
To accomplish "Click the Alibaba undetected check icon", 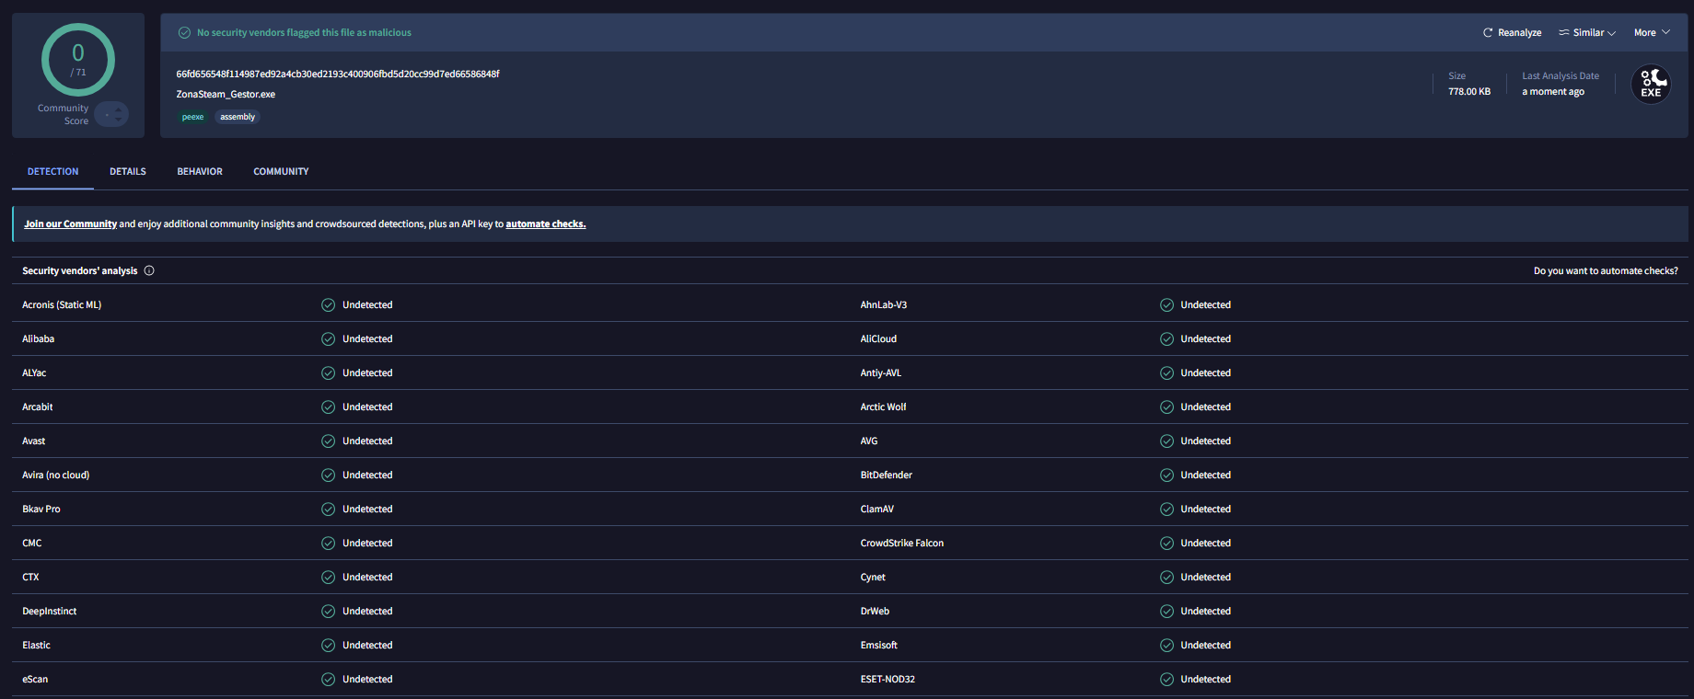I will tap(328, 339).
